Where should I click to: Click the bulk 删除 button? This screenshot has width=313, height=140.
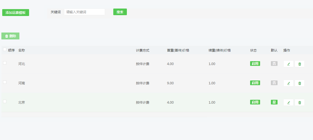click(x=10, y=36)
